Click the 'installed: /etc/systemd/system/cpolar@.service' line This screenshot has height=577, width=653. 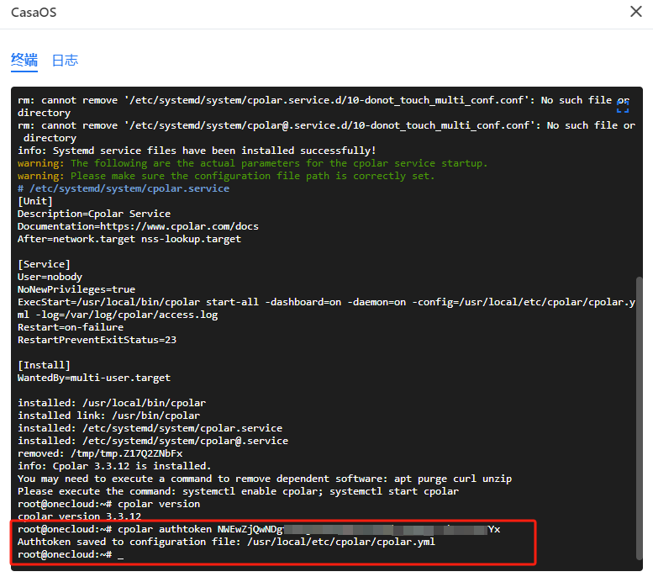[x=153, y=441]
